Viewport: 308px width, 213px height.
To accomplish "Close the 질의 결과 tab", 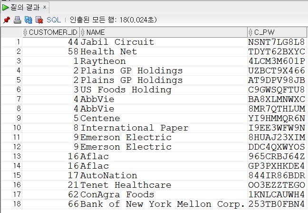I will click(x=45, y=7).
